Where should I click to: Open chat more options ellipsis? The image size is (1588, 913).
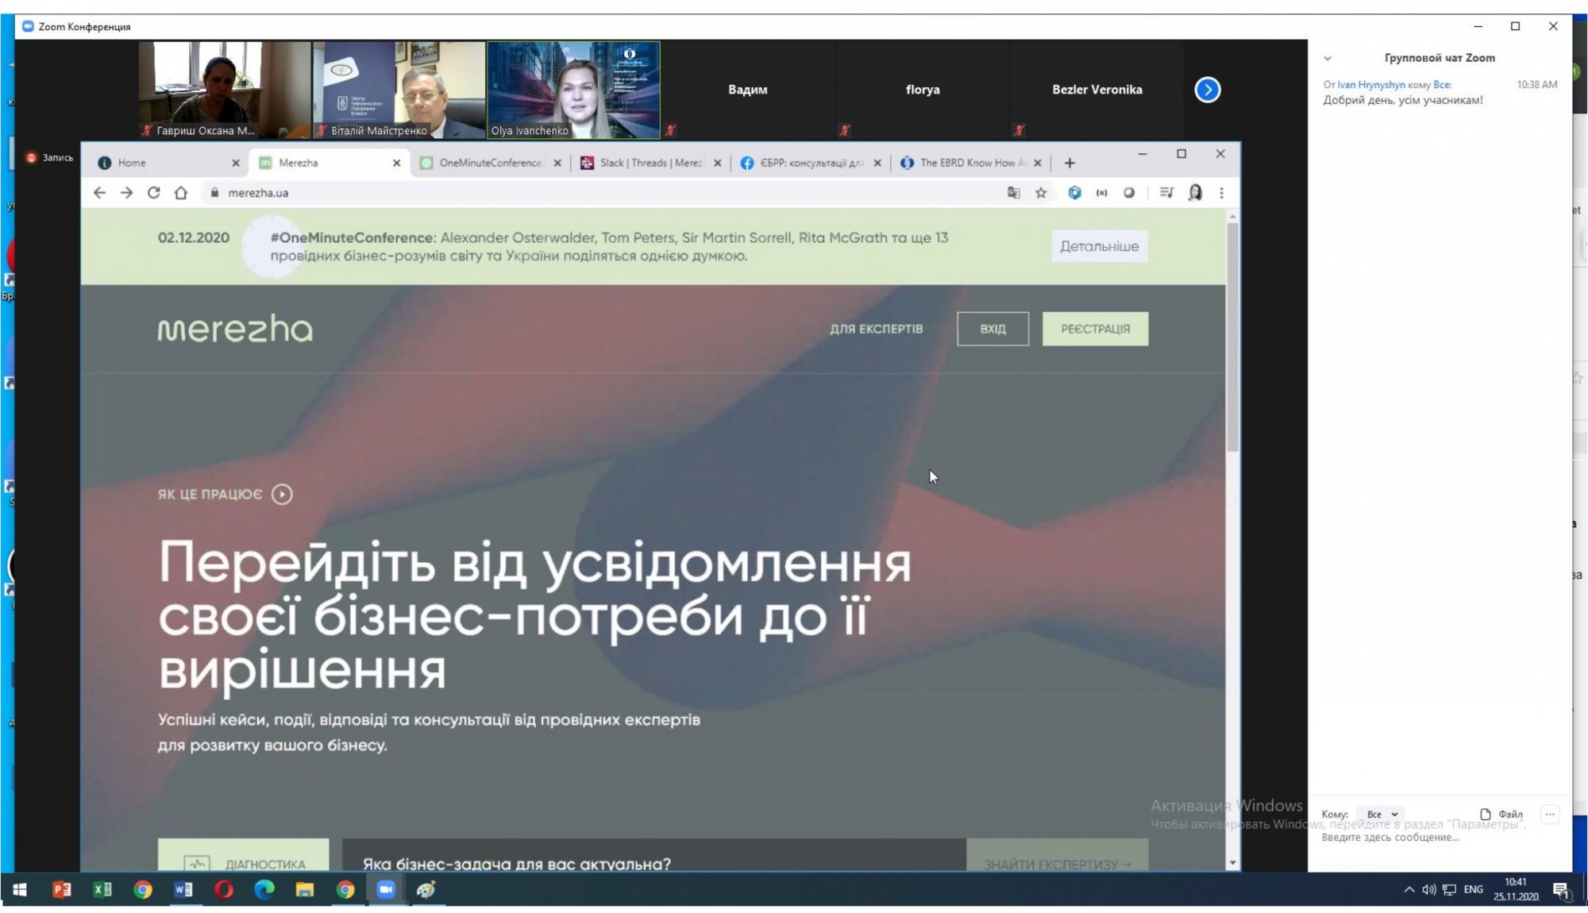point(1549,814)
